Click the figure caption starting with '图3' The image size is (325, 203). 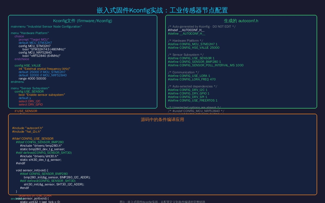[x=162, y=202]
